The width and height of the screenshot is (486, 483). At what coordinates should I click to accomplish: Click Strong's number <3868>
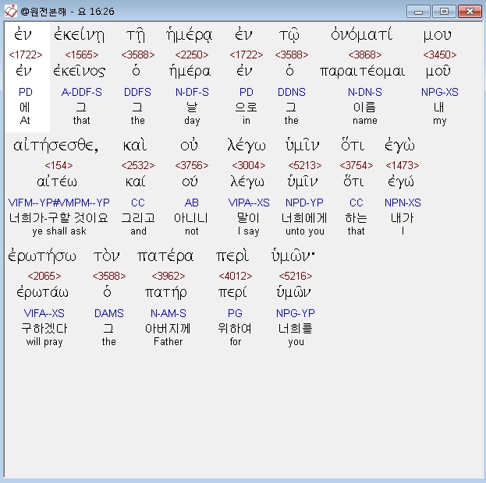point(365,55)
